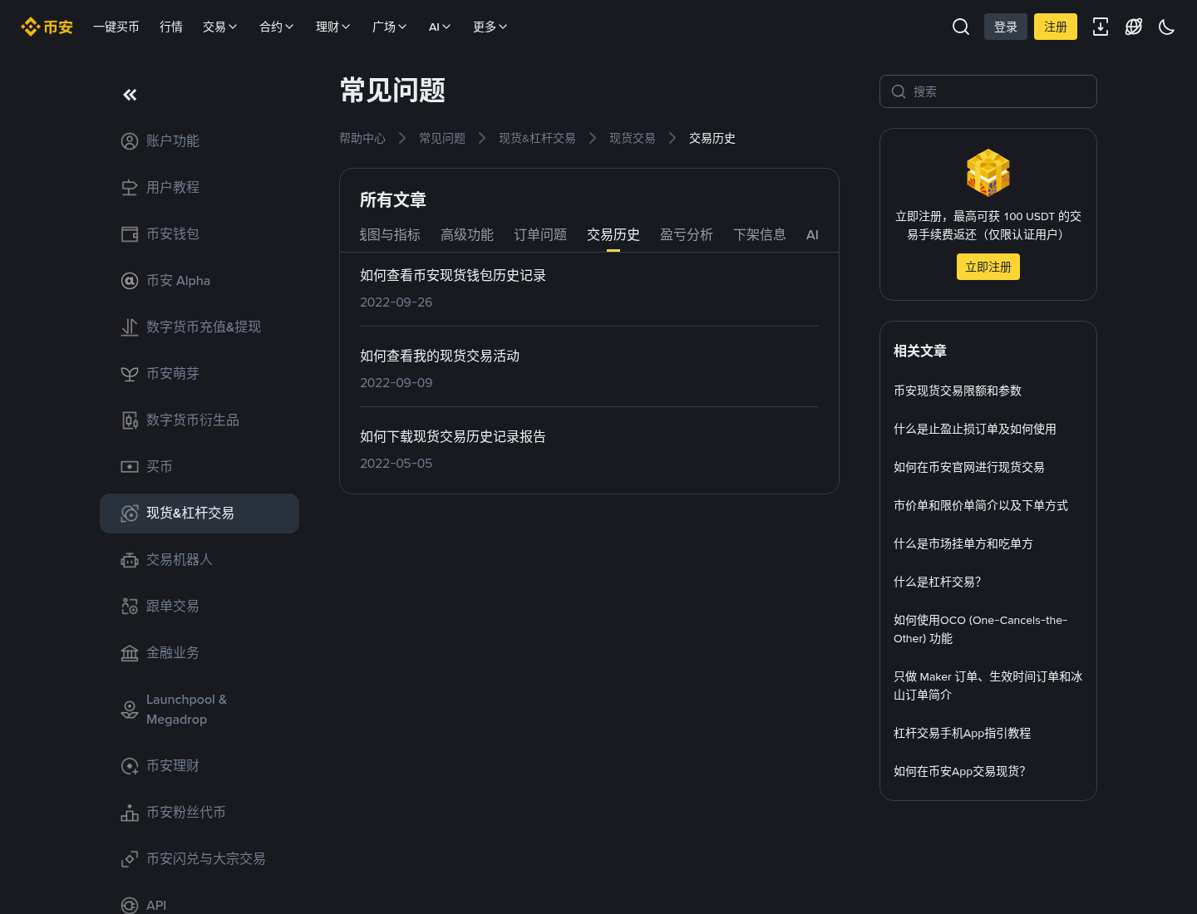Viewport: 1197px width, 914px height.
Task: Click the 金融业务 bank icon
Action: (x=130, y=653)
